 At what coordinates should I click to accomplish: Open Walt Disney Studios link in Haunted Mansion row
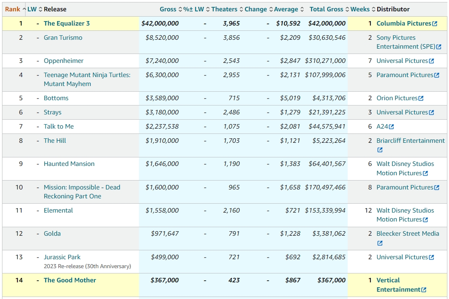pos(405,168)
